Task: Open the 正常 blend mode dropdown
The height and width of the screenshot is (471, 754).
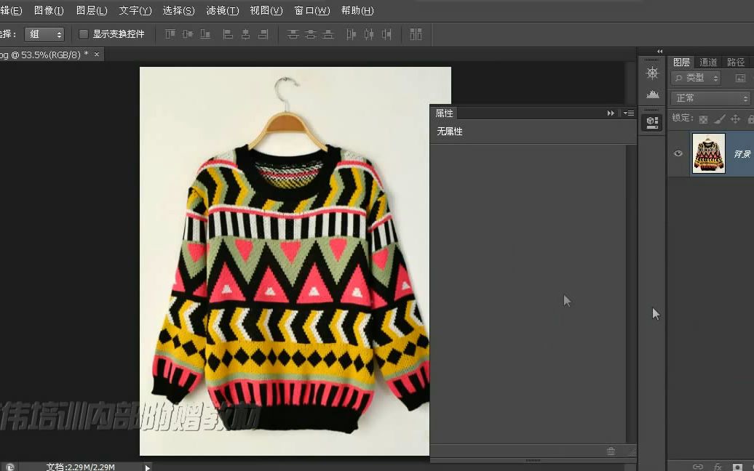Action: click(710, 97)
